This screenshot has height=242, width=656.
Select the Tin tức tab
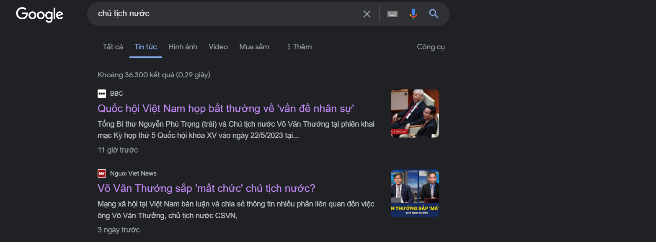click(146, 47)
